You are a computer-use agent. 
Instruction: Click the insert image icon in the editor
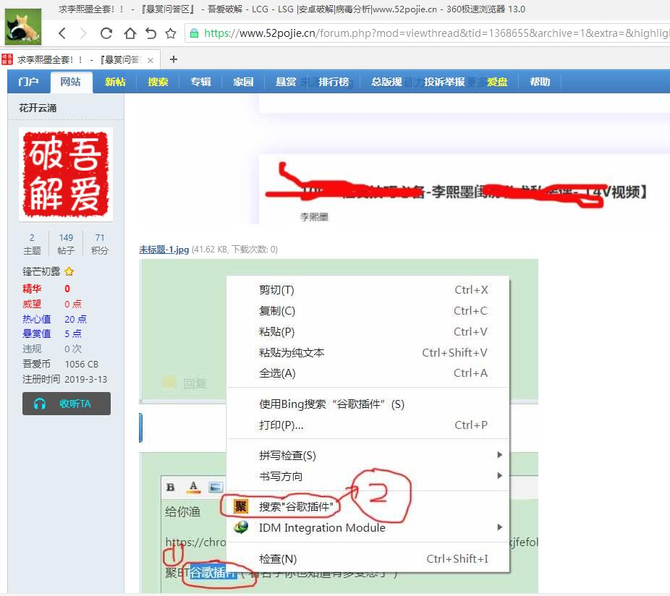215,488
